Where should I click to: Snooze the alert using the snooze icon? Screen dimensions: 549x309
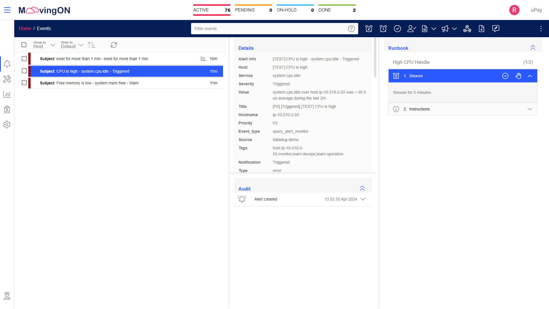pos(369,29)
